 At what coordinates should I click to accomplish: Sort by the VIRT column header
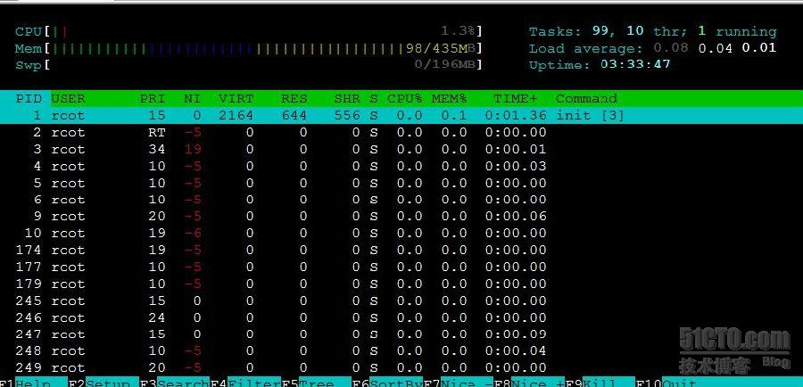pos(236,98)
